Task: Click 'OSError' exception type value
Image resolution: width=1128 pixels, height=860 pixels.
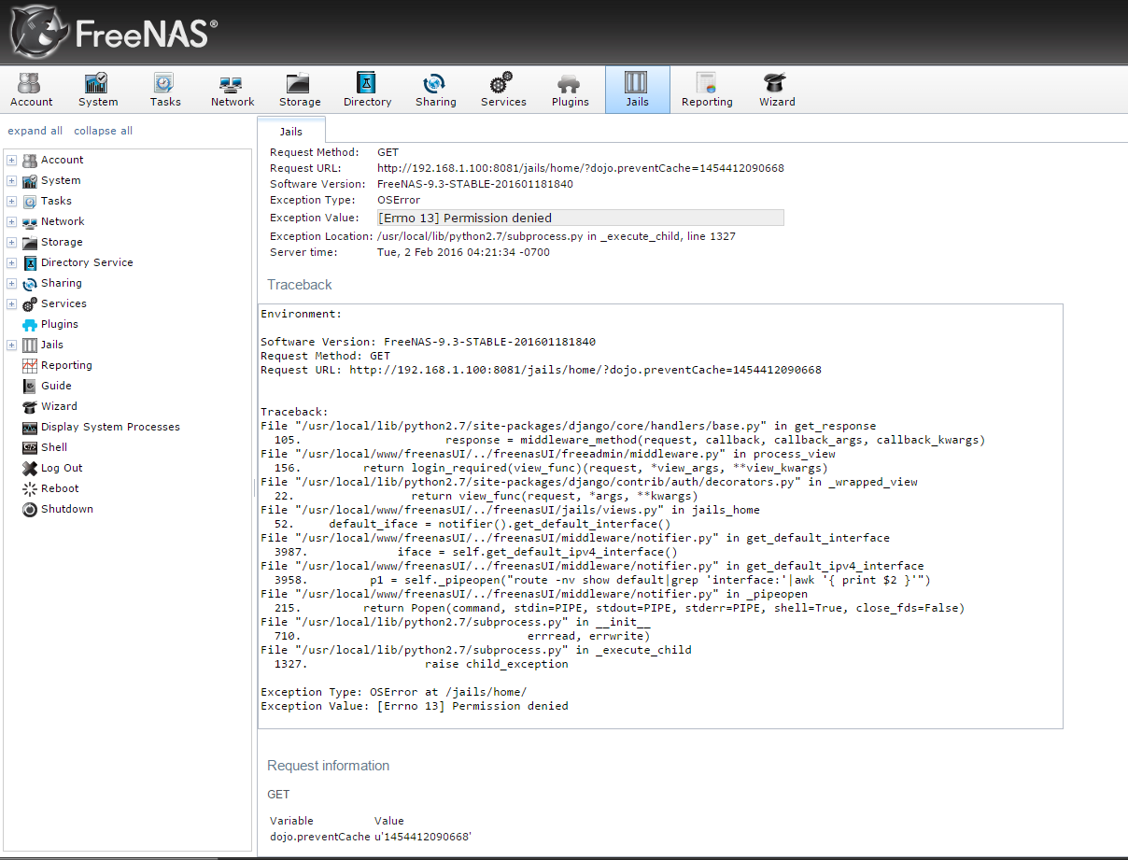Action: (399, 200)
